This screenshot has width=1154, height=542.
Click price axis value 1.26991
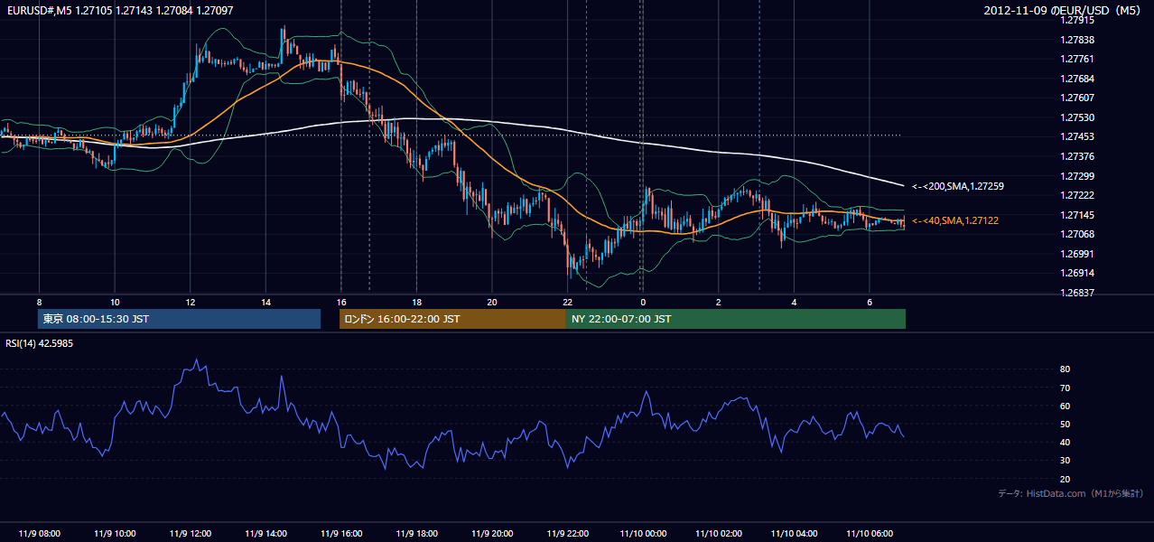point(1077,254)
